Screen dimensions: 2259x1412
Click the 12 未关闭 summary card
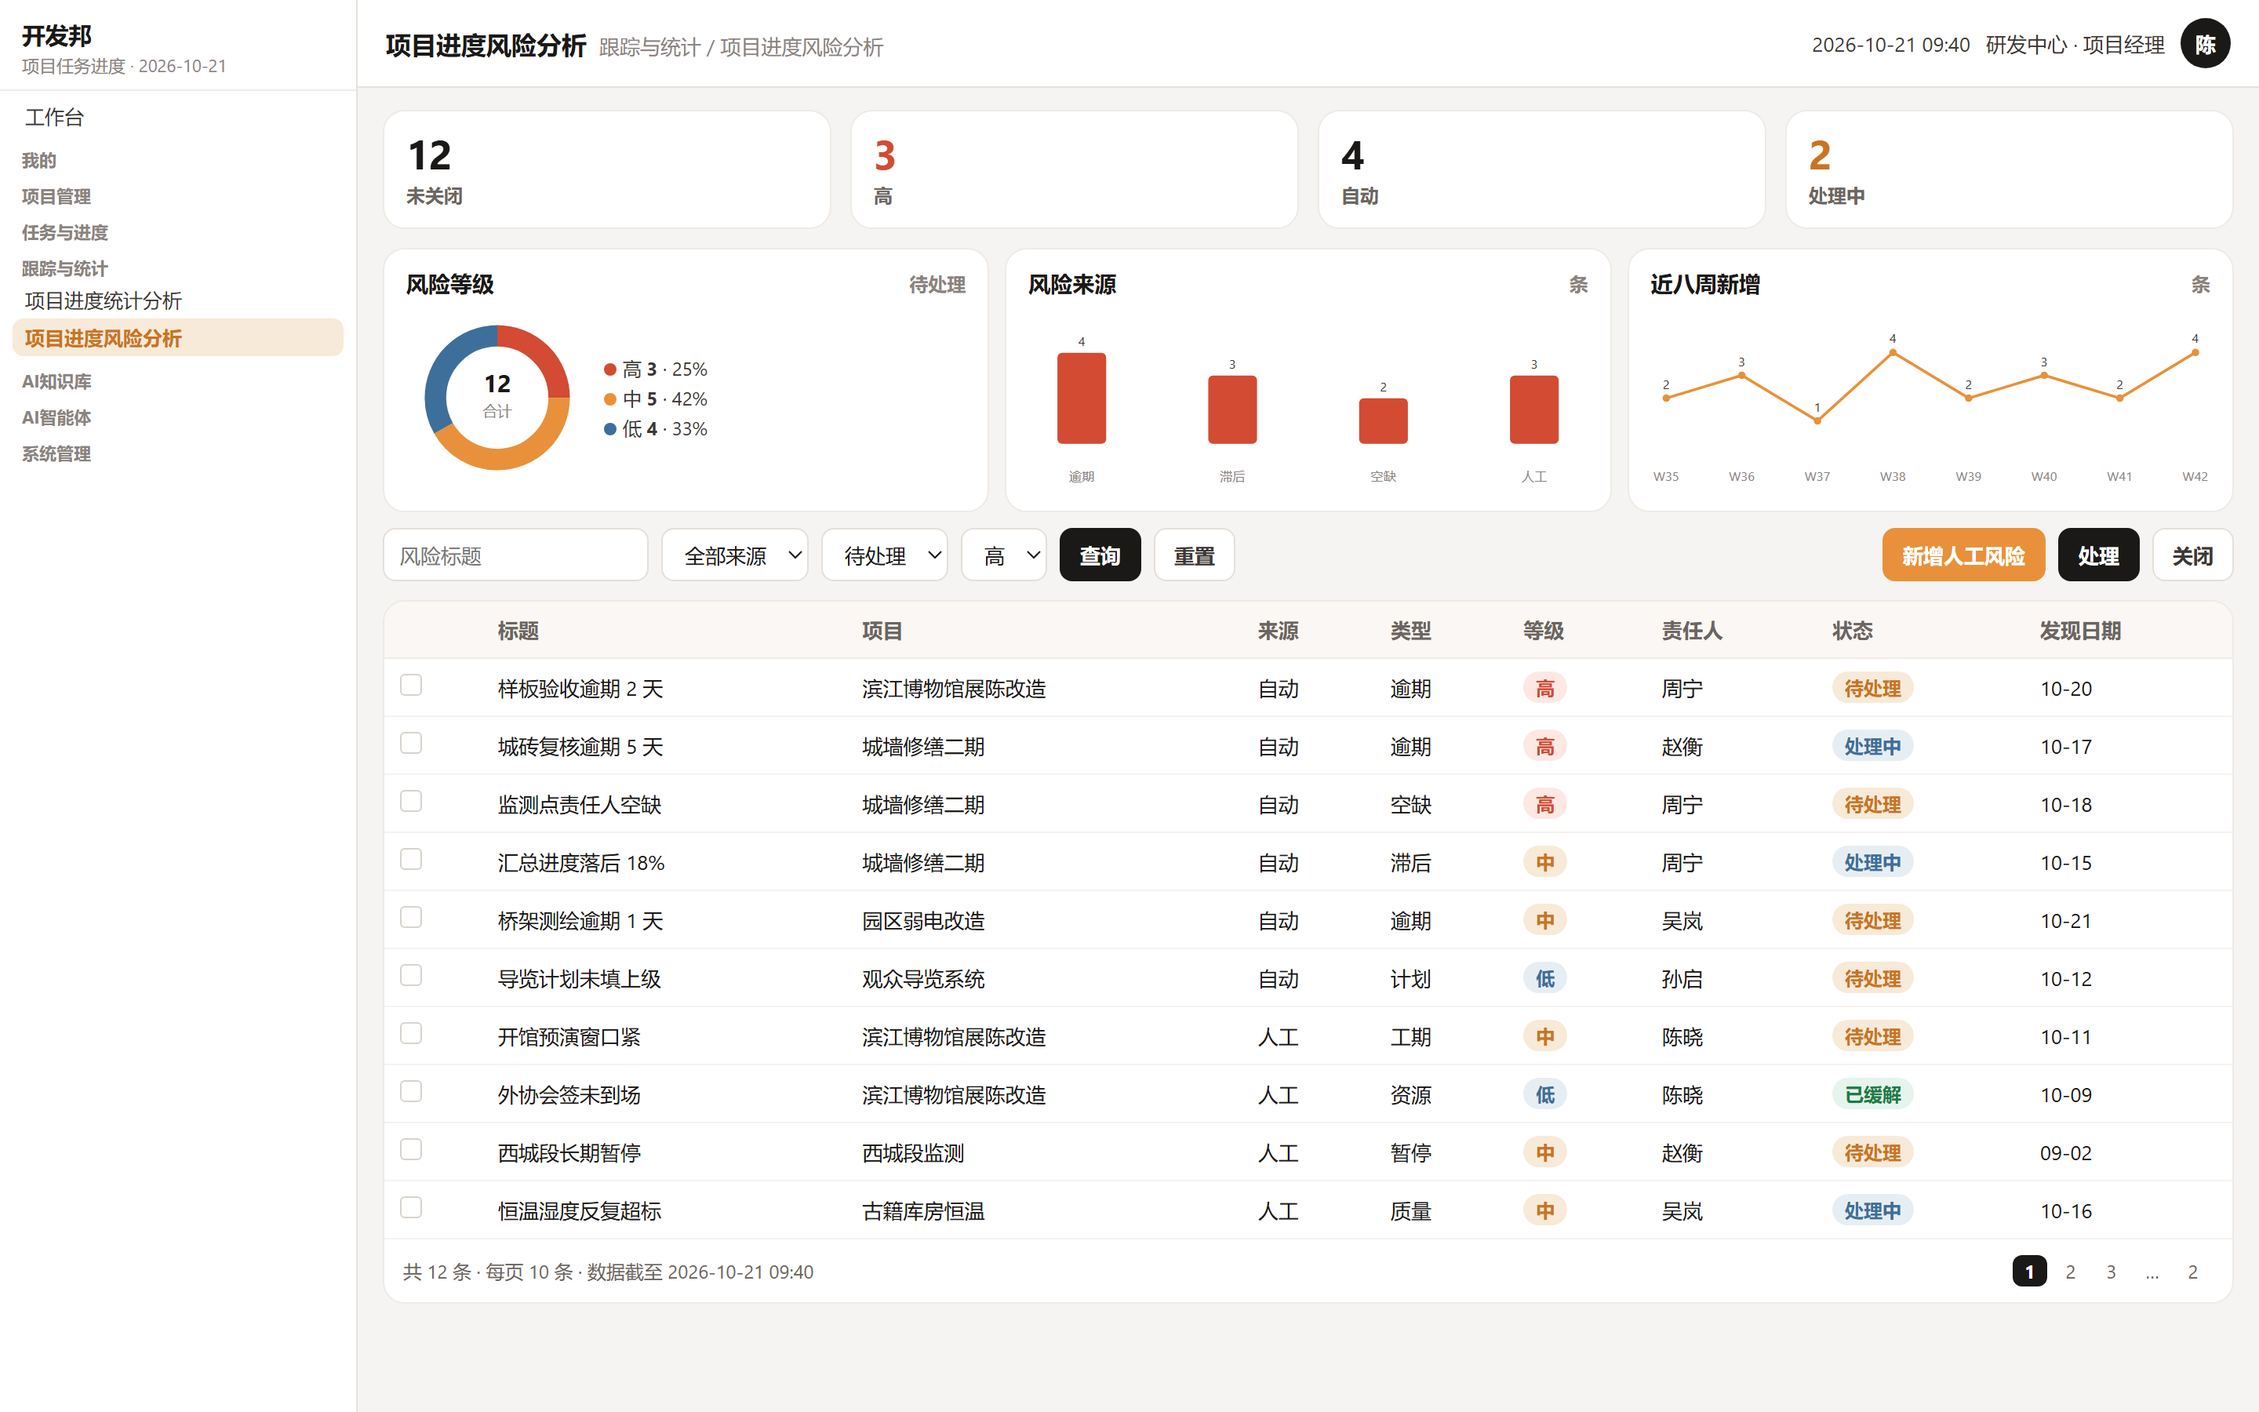(x=607, y=170)
